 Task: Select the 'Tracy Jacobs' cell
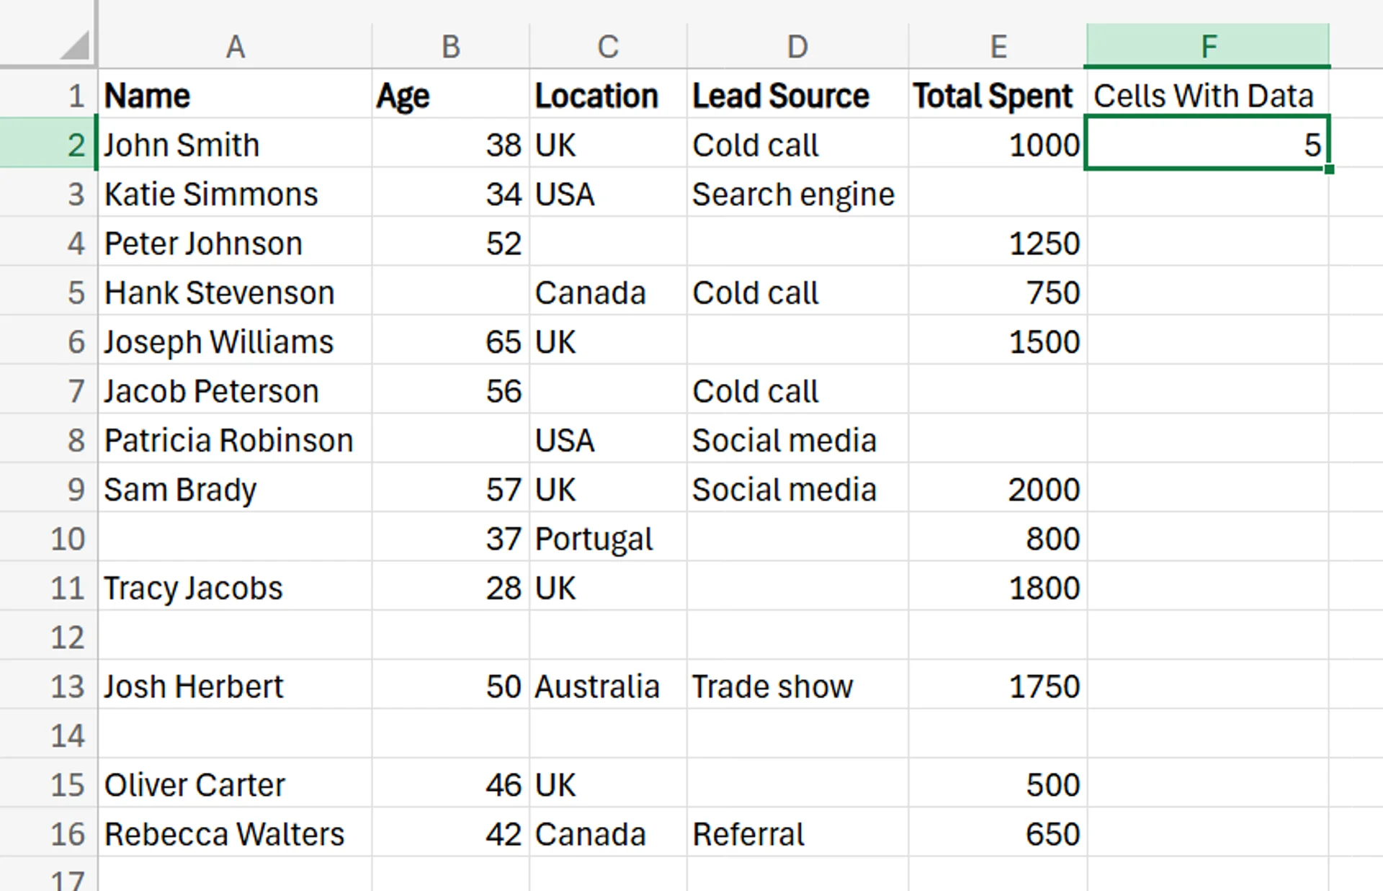click(235, 587)
